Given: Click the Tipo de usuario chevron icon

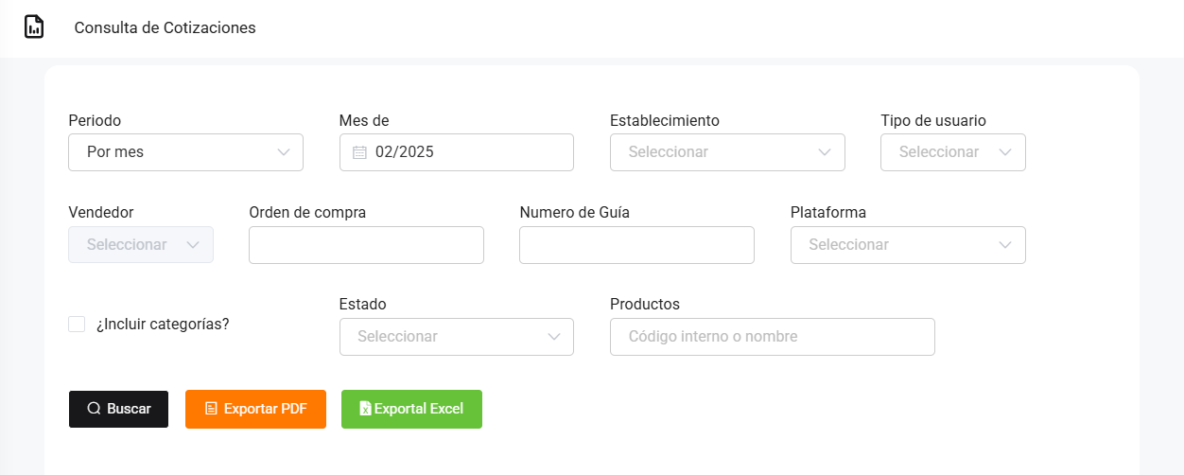Looking at the screenshot, I should (x=1006, y=152).
